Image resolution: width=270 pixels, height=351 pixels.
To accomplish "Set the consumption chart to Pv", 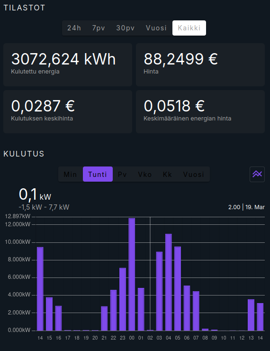I will click(122, 174).
